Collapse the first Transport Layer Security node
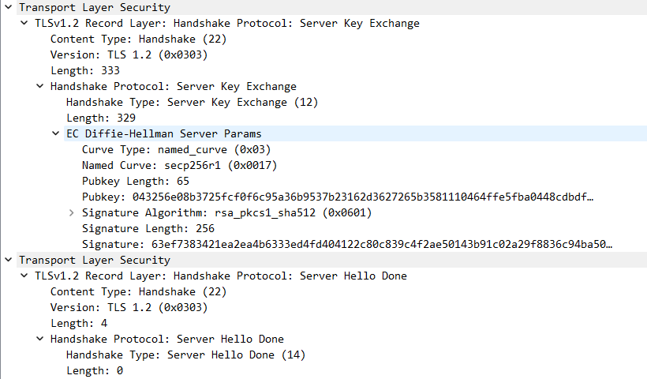This screenshot has height=379, width=647. coord(8,7)
